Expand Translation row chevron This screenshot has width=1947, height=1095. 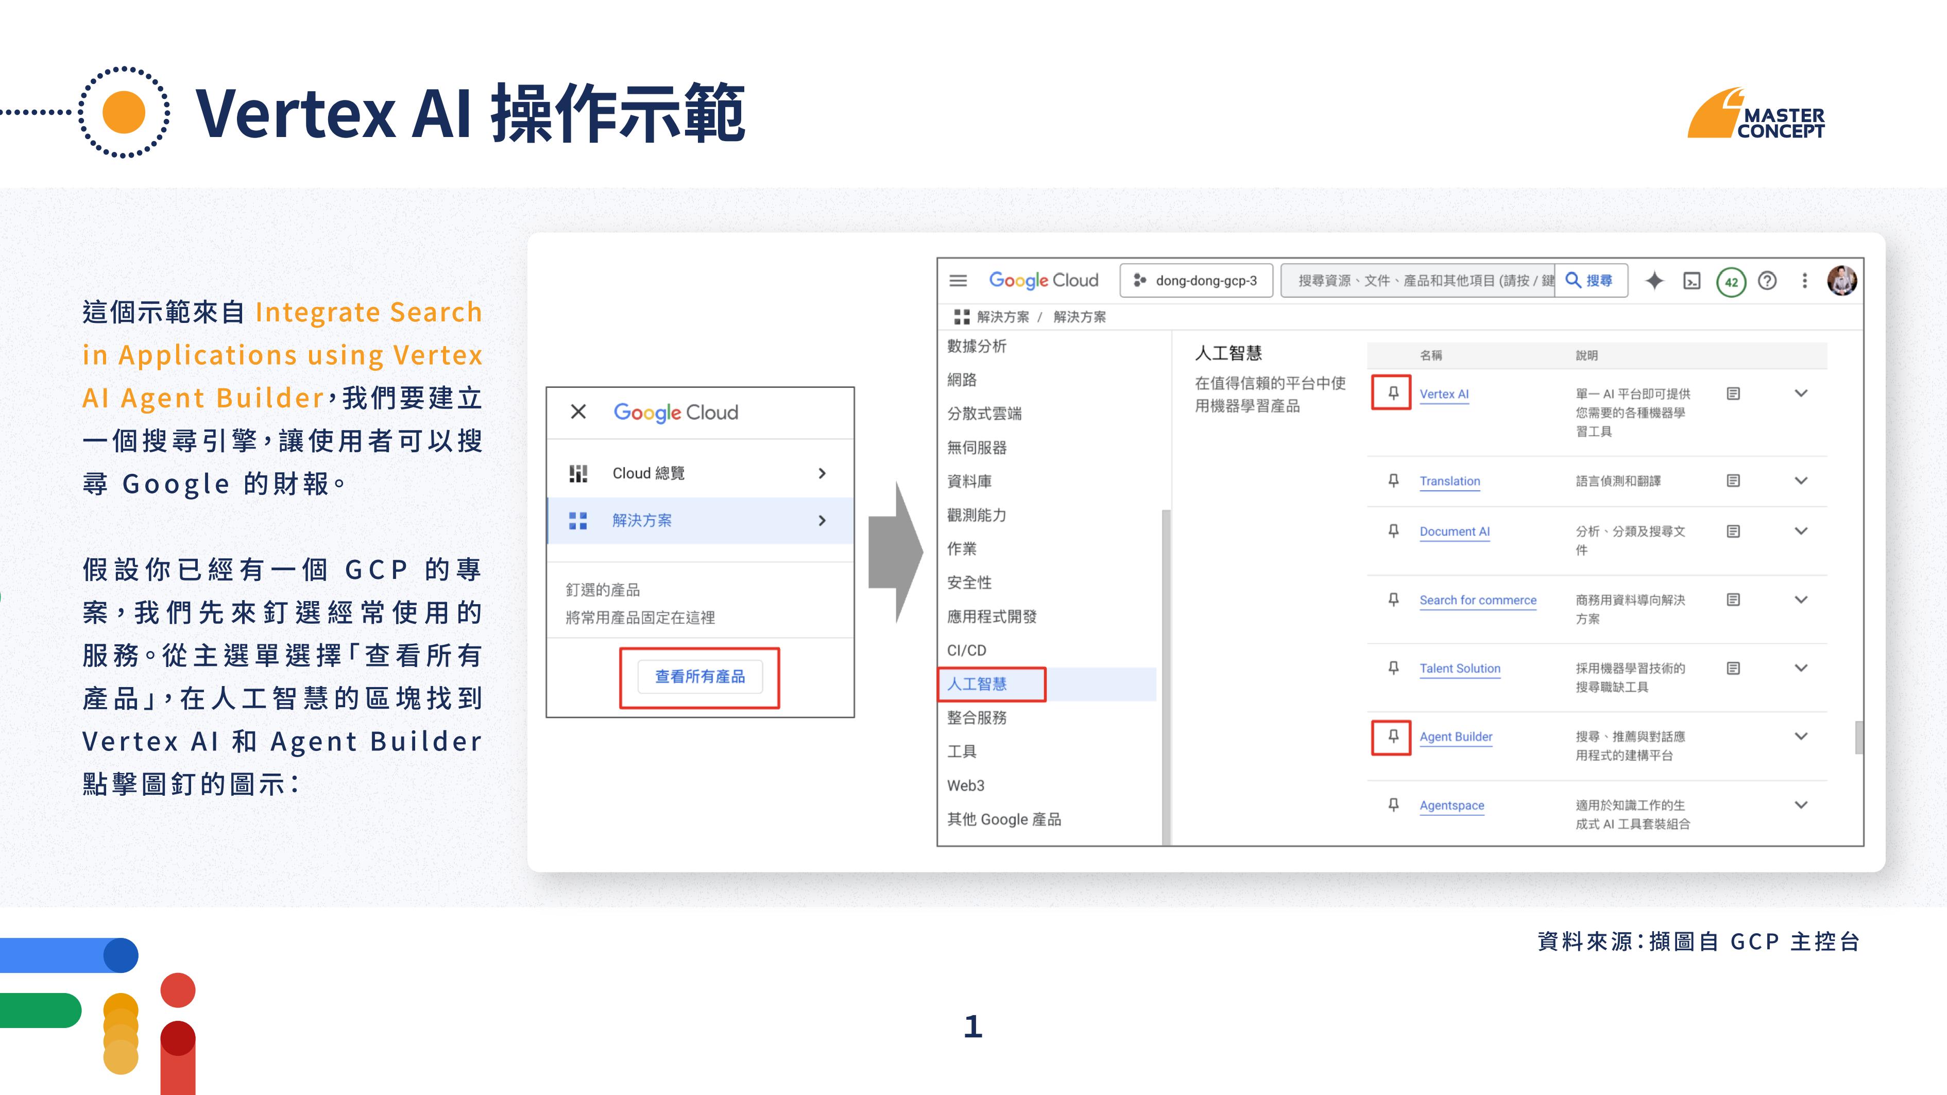point(1801,481)
